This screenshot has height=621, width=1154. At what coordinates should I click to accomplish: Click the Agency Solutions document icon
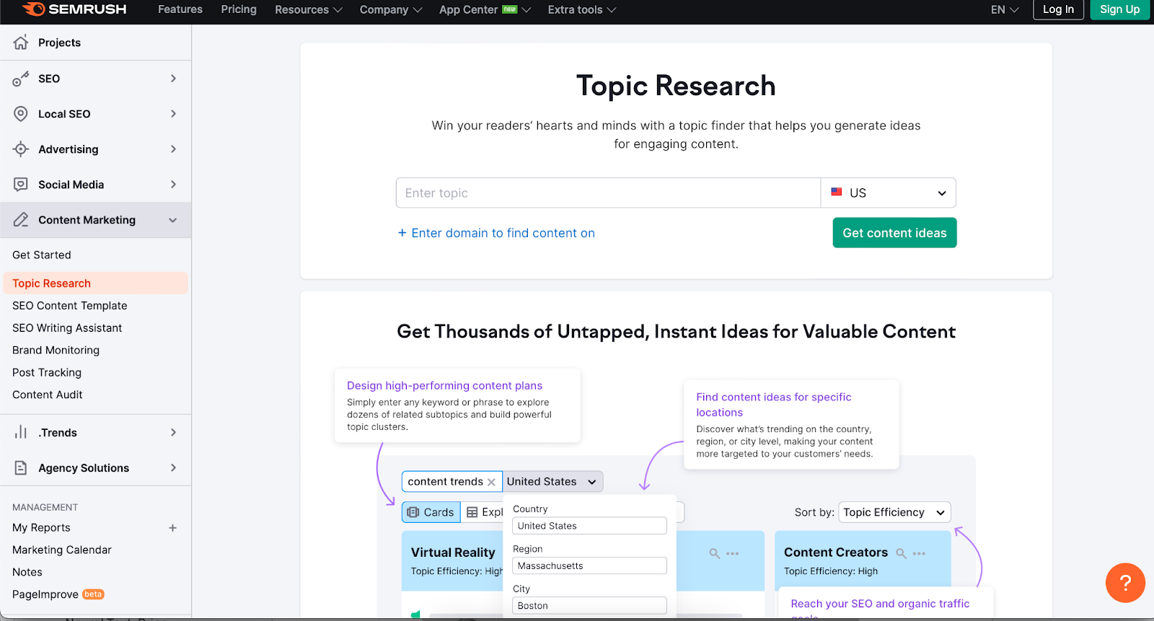pyautogui.click(x=21, y=468)
